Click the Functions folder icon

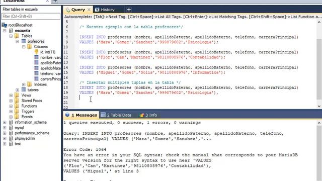click(17, 106)
